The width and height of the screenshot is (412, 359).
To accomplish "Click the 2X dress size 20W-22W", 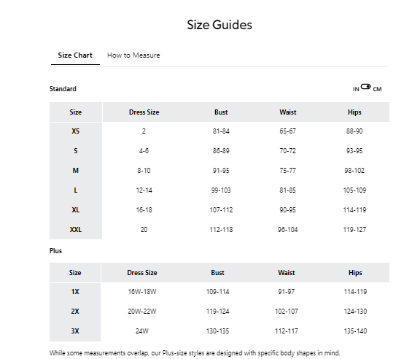I will [142, 312].
